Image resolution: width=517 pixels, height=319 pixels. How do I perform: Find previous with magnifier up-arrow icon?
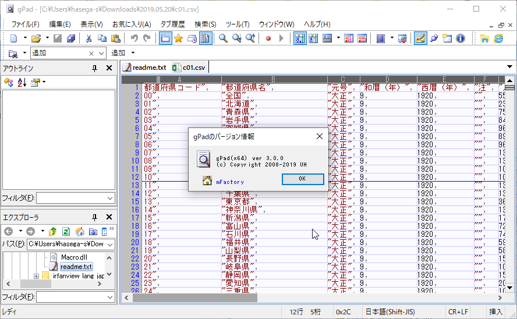pyautogui.click(x=250, y=38)
